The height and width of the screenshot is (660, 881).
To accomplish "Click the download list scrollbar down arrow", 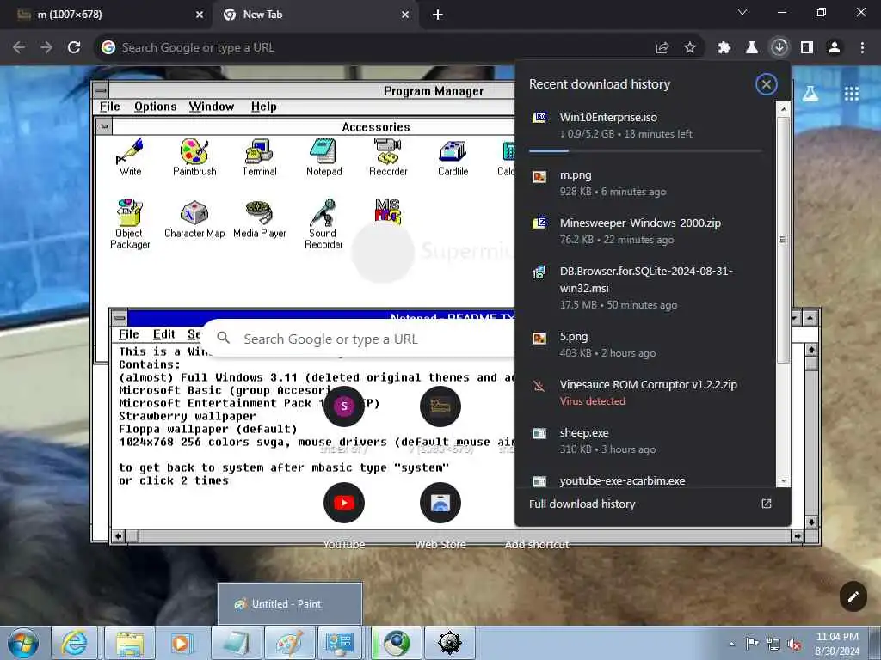I will click(783, 481).
